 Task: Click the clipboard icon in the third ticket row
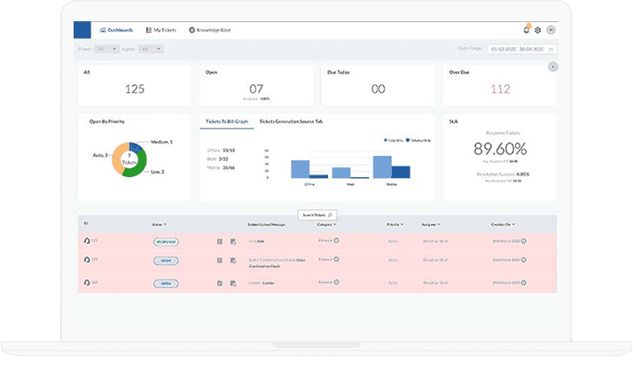click(232, 284)
